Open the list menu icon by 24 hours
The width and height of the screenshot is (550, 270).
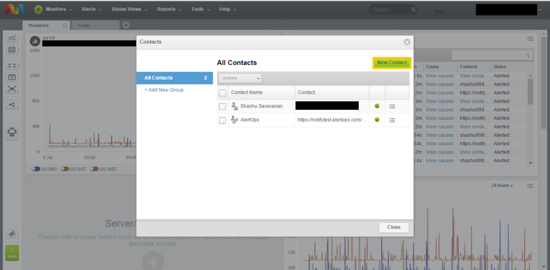click(x=530, y=186)
